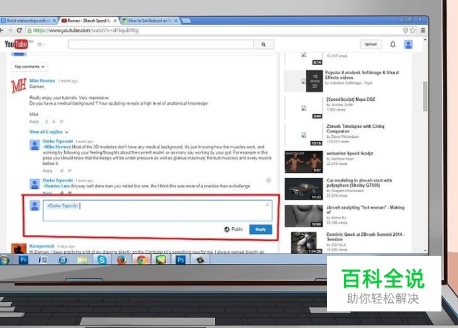The width and height of the screenshot is (458, 328).
Task: Reply to Mike Hermes' comment
Action: click(x=34, y=122)
